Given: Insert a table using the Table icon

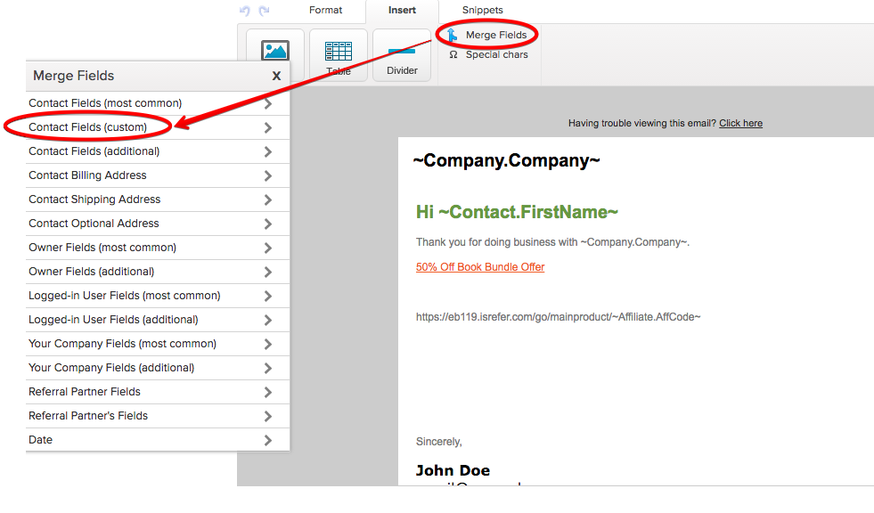Looking at the screenshot, I should pos(339,55).
